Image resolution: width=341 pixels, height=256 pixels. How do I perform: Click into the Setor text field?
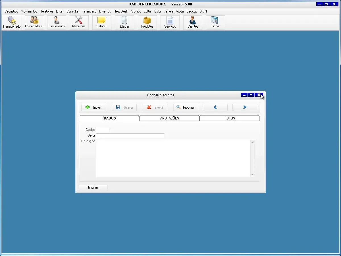tap(130, 136)
